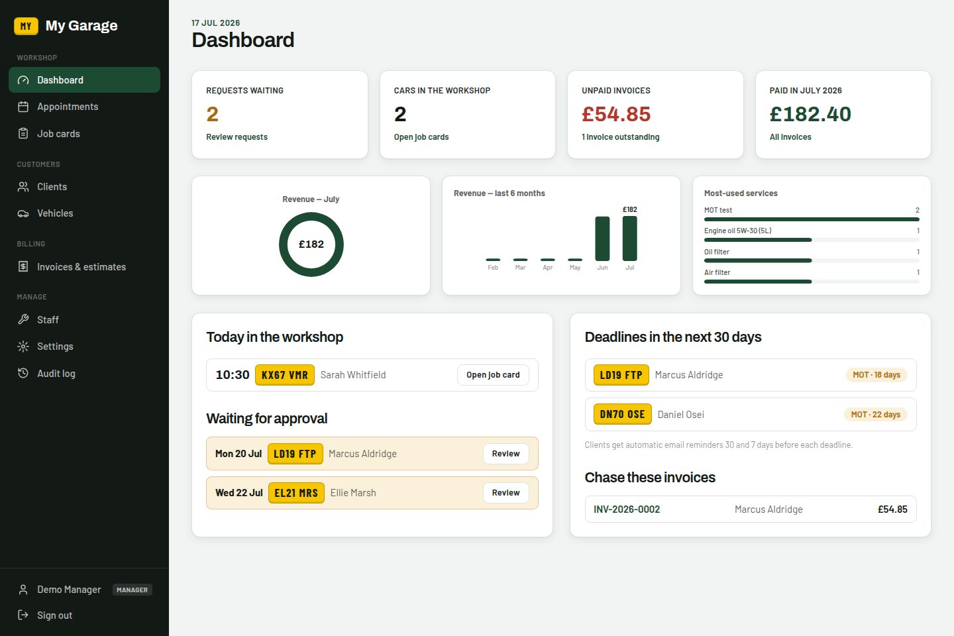Click the MANAGER role badge
954x636 pixels.
point(132,590)
